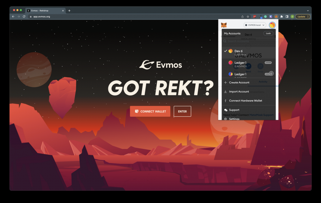The width and height of the screenshot is (321, 203).
Task: Click the CONNECT WALLET button
Action: click(150, 111)
